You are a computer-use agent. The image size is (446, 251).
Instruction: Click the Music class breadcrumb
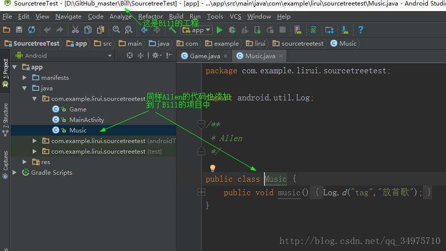click(x=343, y=44)
